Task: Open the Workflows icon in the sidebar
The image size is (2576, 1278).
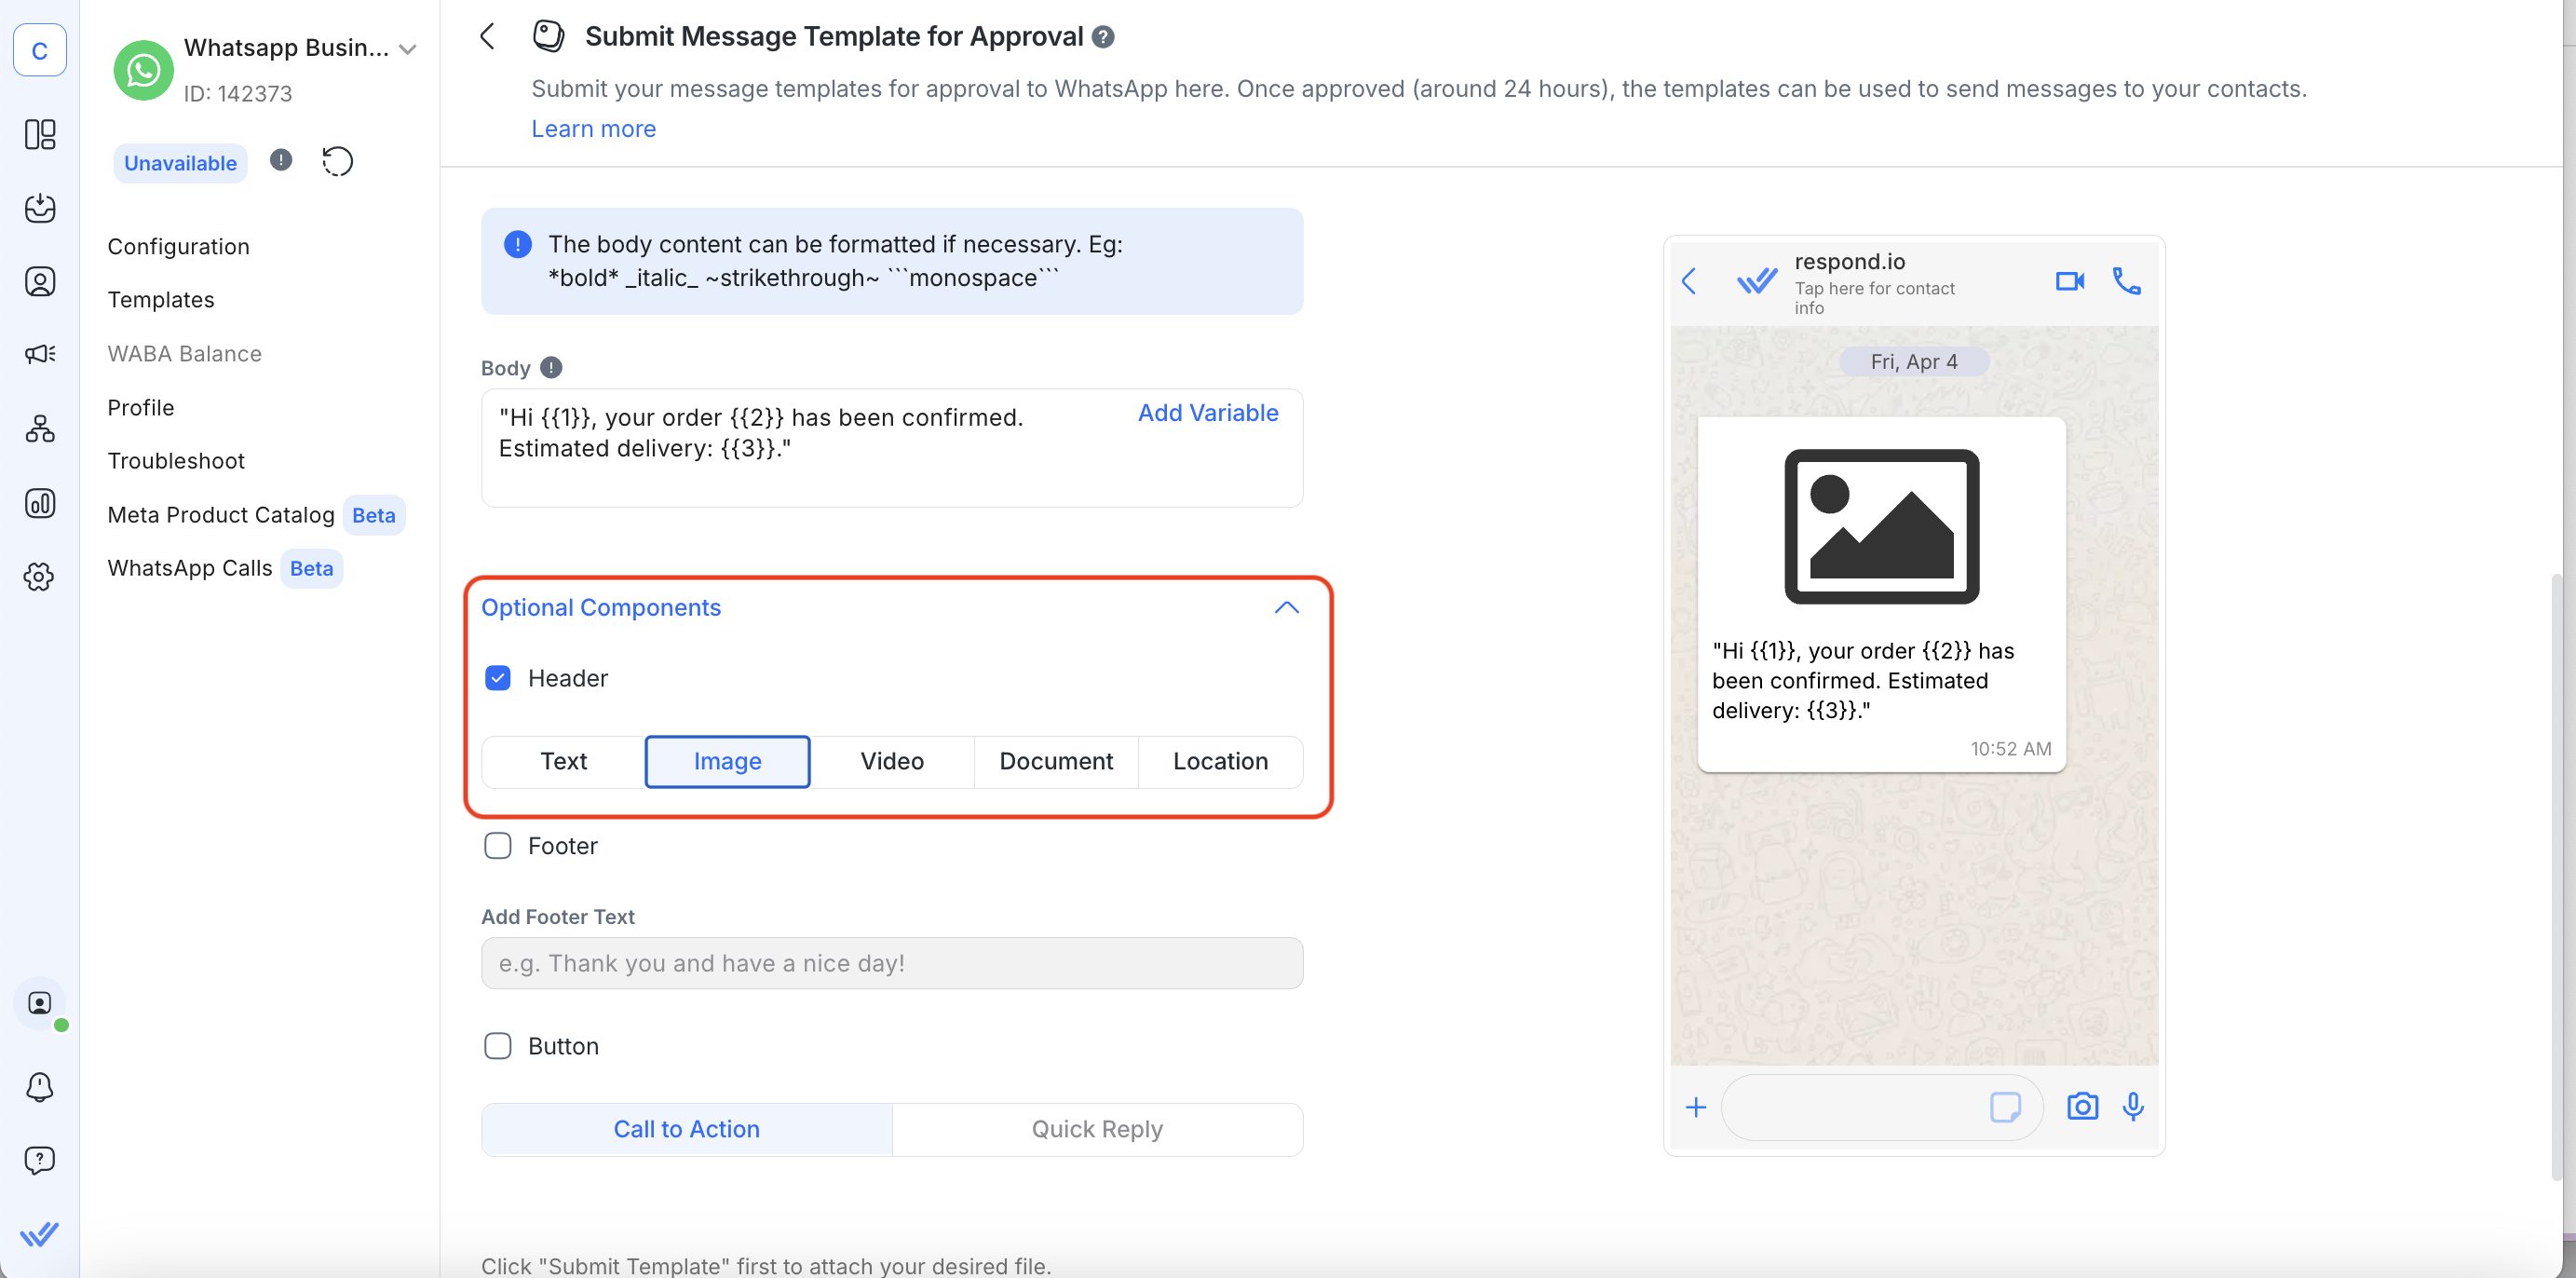Action: click(x=40, y=429)
